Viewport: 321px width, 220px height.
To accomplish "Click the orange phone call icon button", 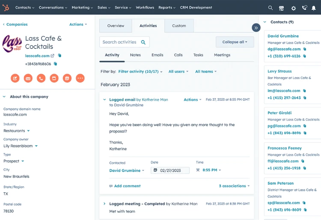I will (x=41, y=78).
